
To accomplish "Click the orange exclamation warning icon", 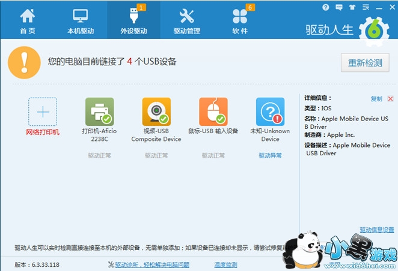I will 25,62.
